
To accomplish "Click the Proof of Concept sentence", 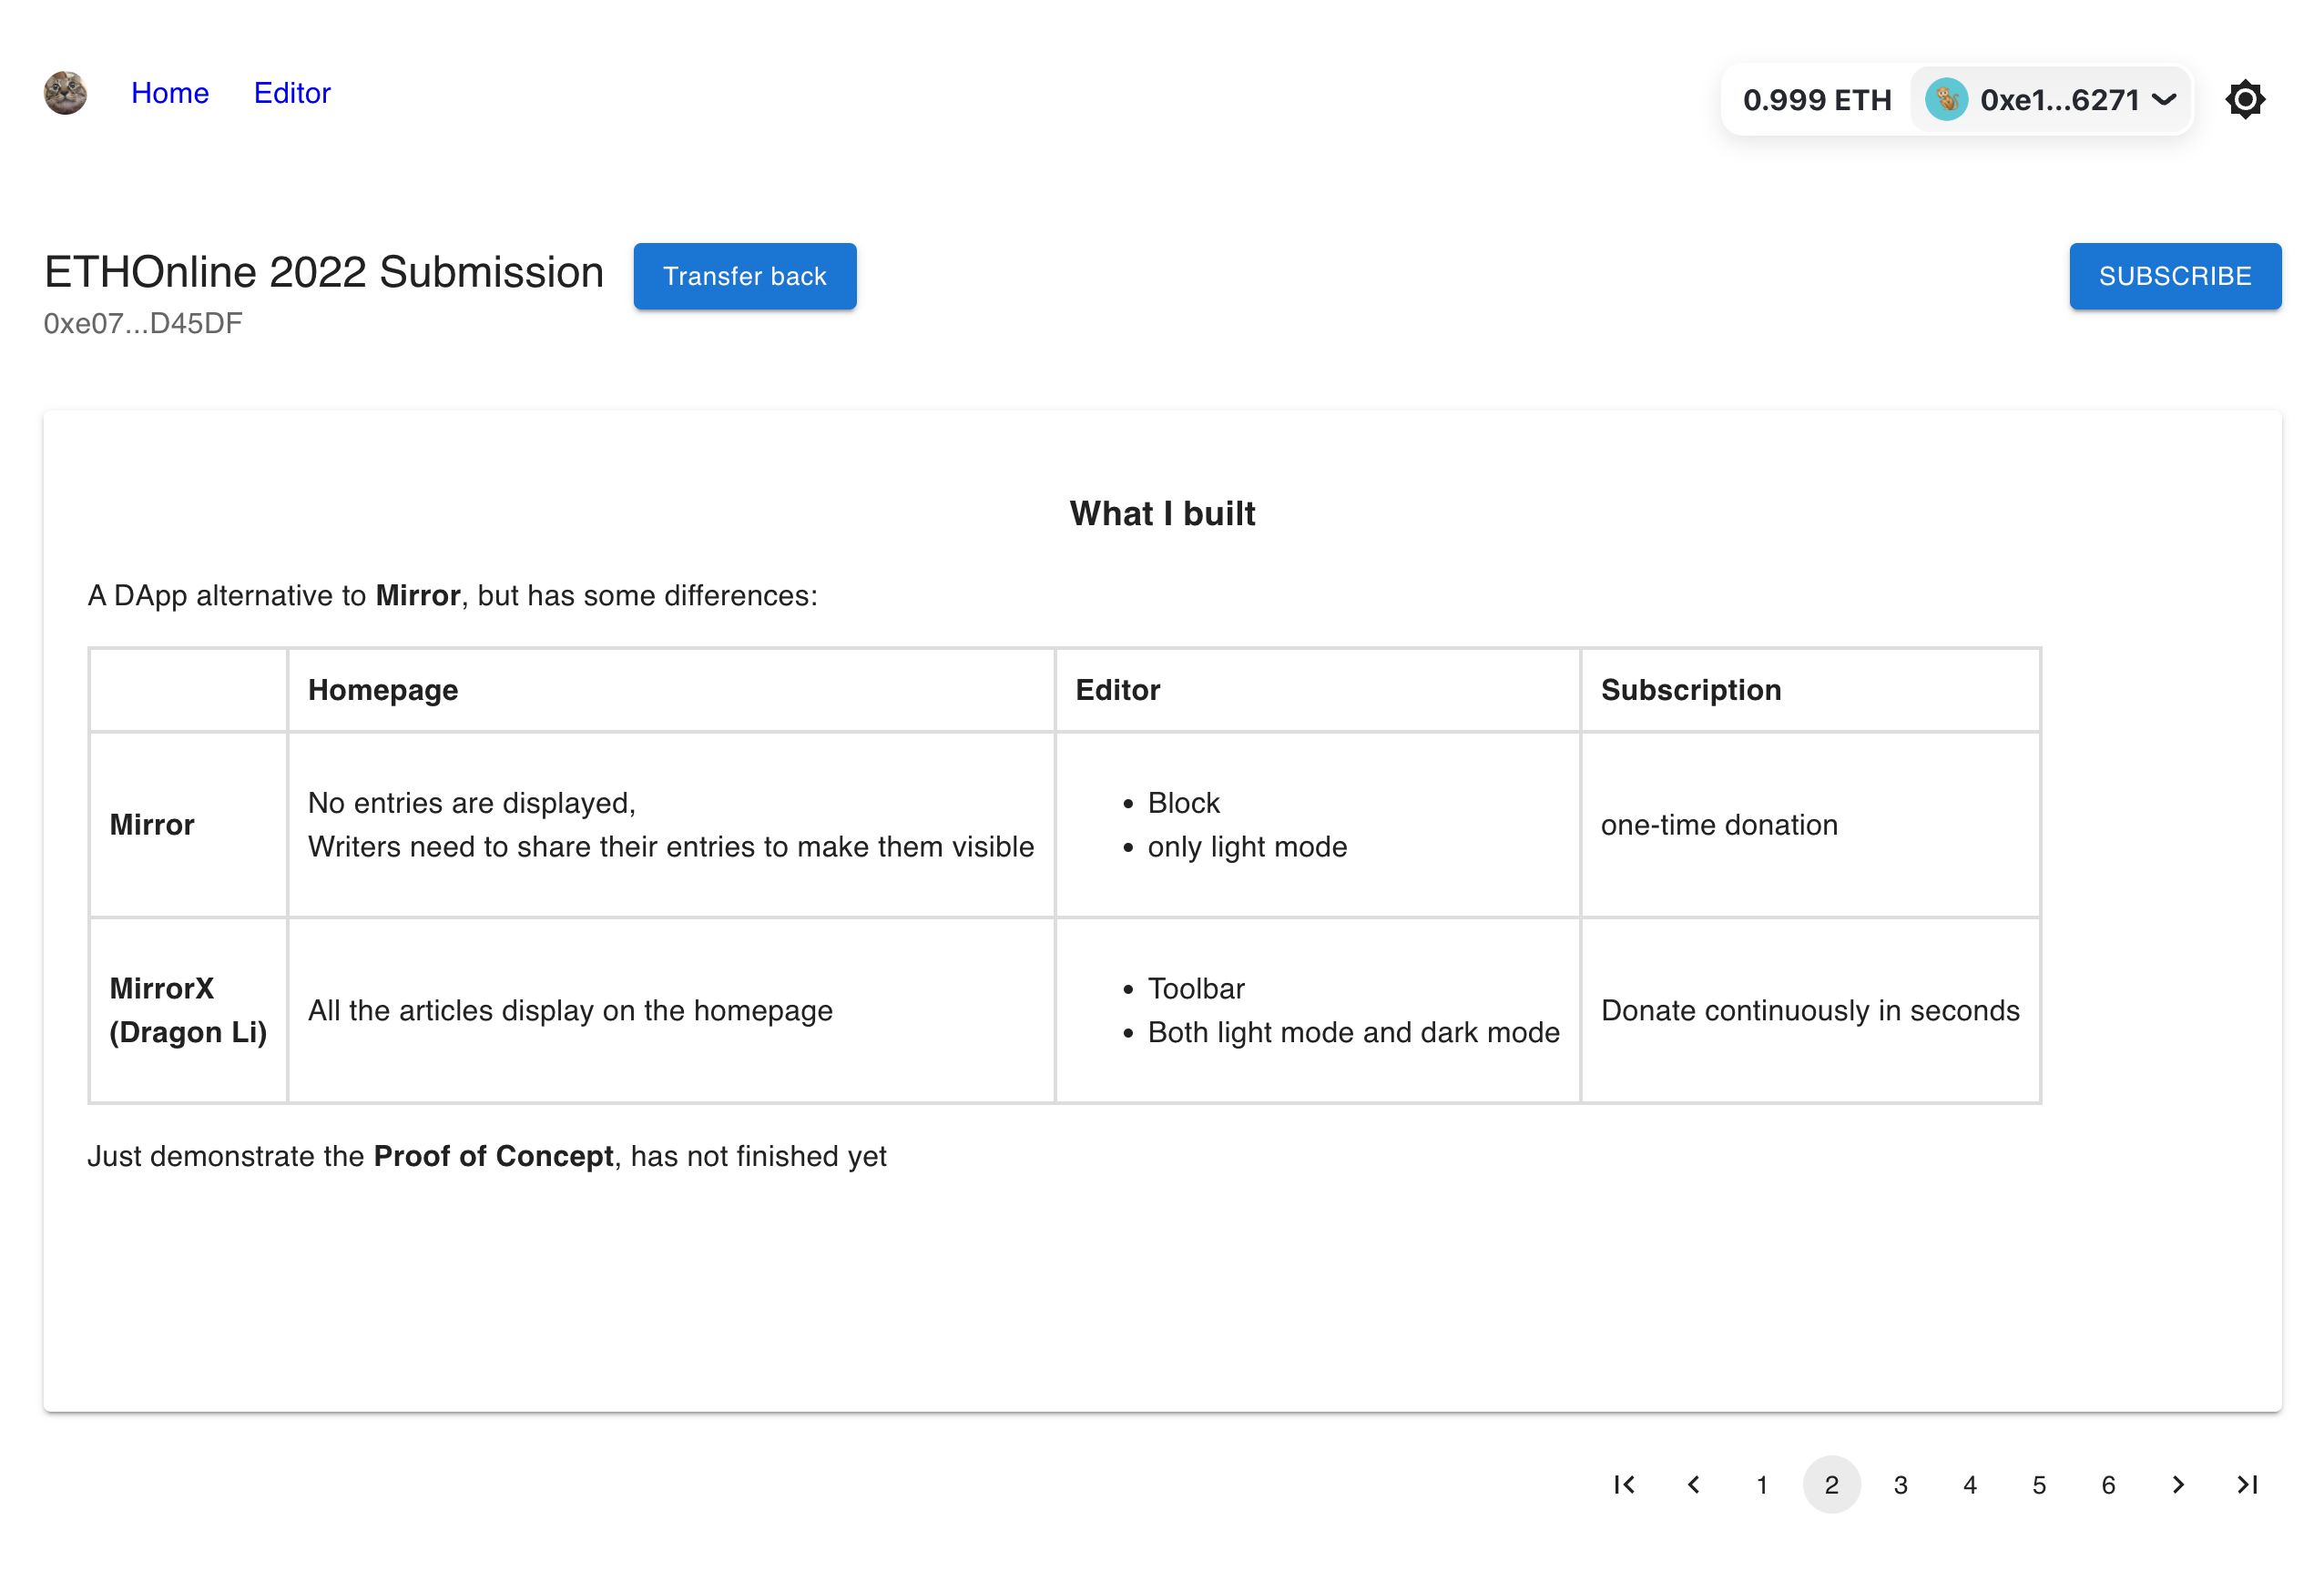I will coord(487,1156).
